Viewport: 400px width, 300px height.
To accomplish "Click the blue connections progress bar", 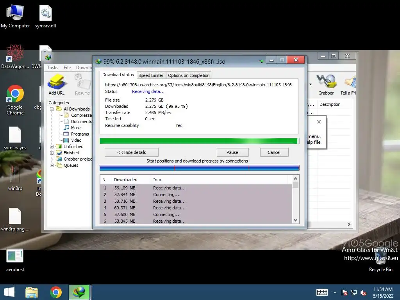I will (x=199, y=168).
